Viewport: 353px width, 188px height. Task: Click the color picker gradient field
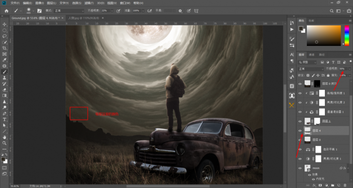[x=324, y=36]
